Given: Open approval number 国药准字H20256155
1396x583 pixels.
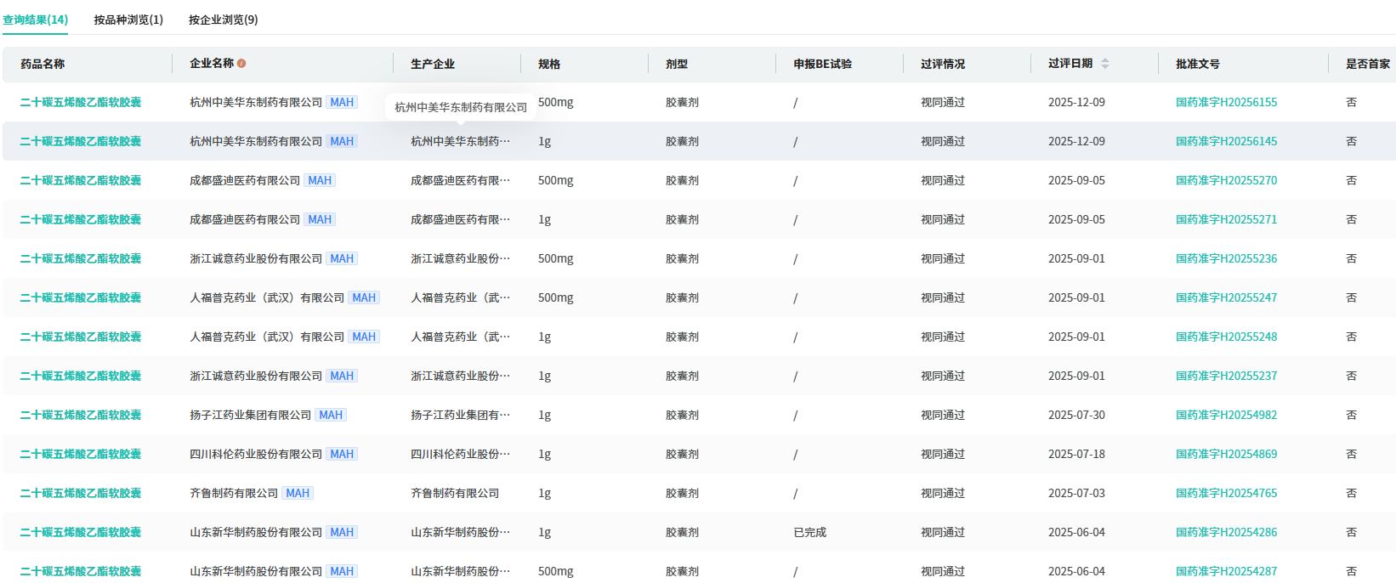Looking at the screenshot, I should tap(1226, 102).
